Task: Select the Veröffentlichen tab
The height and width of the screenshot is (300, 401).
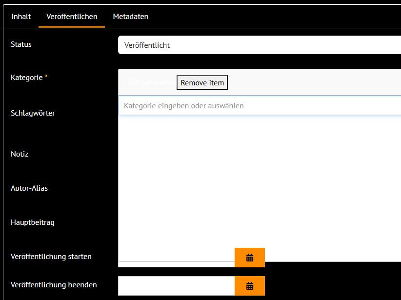Action: (x=72, y=17)
